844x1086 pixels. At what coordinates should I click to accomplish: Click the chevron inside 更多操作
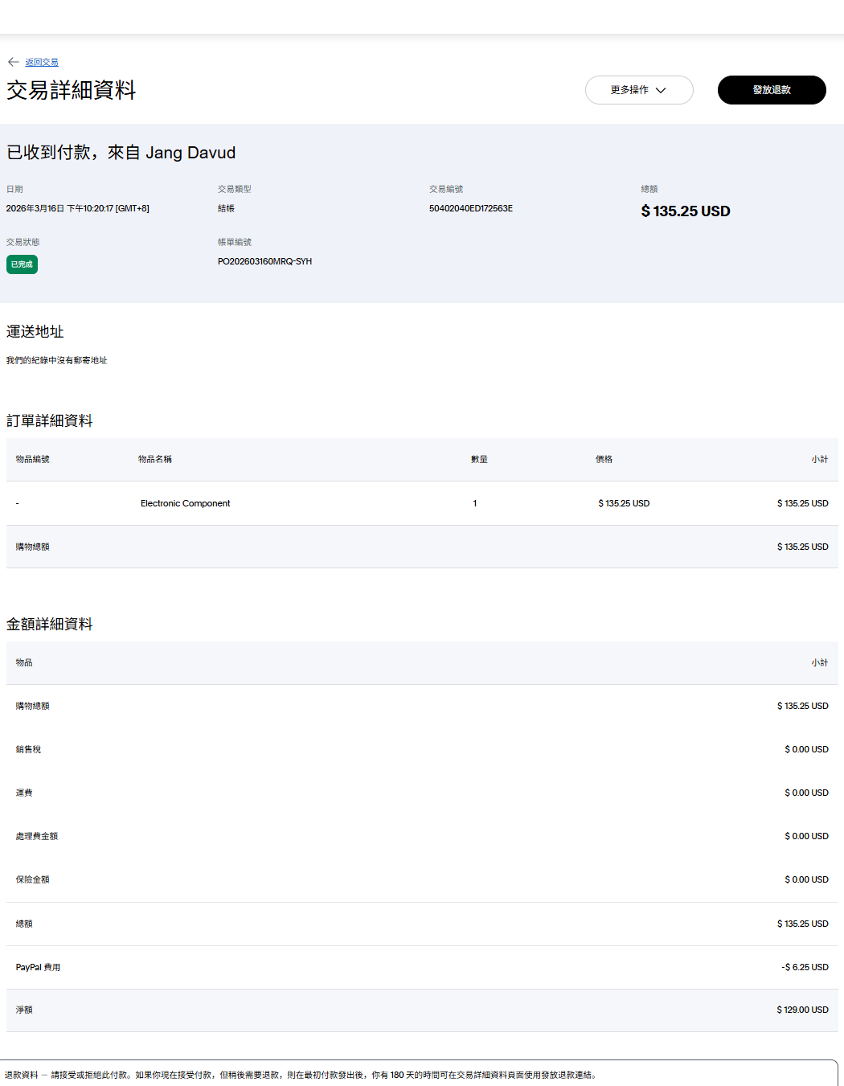(661, 90)
